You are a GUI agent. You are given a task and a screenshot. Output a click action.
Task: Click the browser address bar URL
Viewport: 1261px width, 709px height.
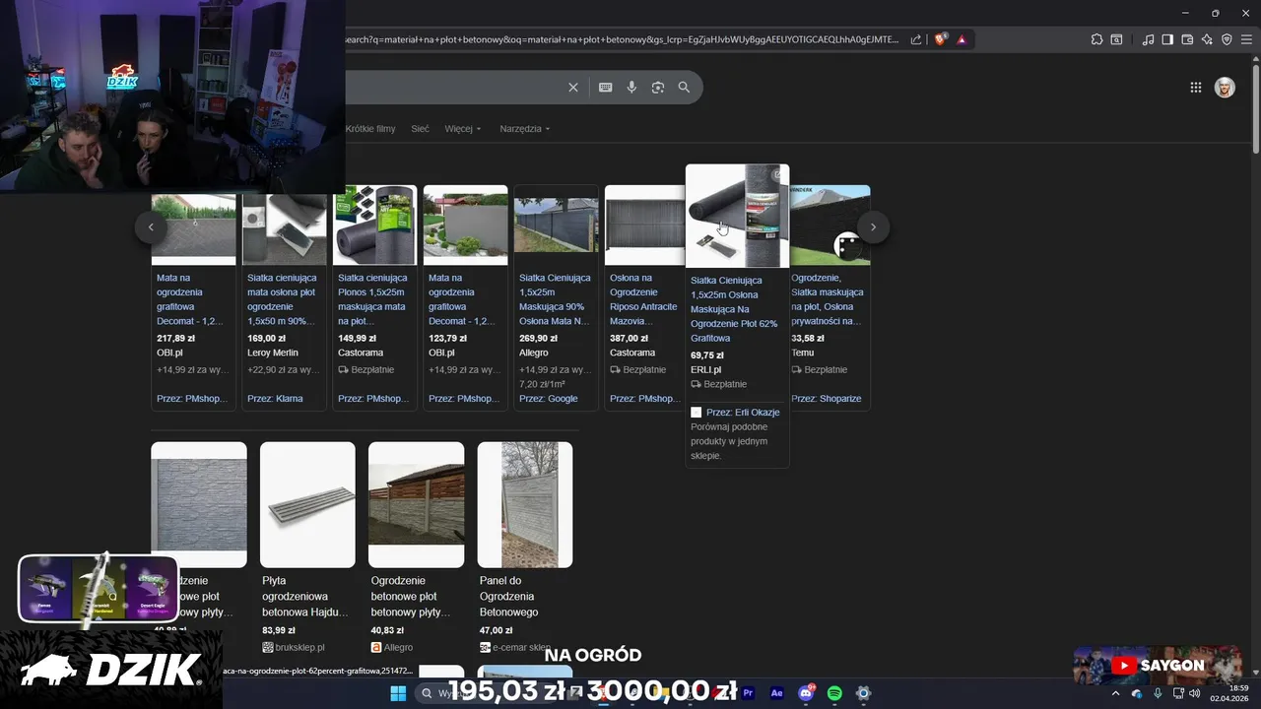tap(622, 39)
